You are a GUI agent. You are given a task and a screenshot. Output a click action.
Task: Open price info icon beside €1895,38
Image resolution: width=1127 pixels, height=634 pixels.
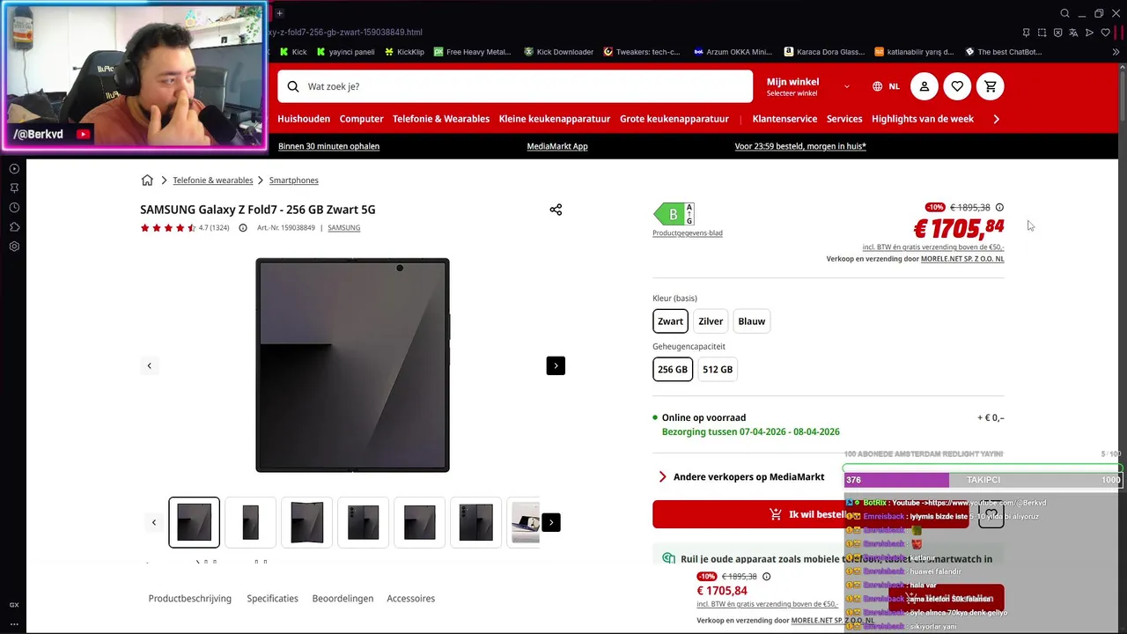[999, 208]
